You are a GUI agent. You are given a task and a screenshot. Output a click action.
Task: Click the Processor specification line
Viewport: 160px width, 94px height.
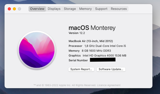click(x=97, y=46)
